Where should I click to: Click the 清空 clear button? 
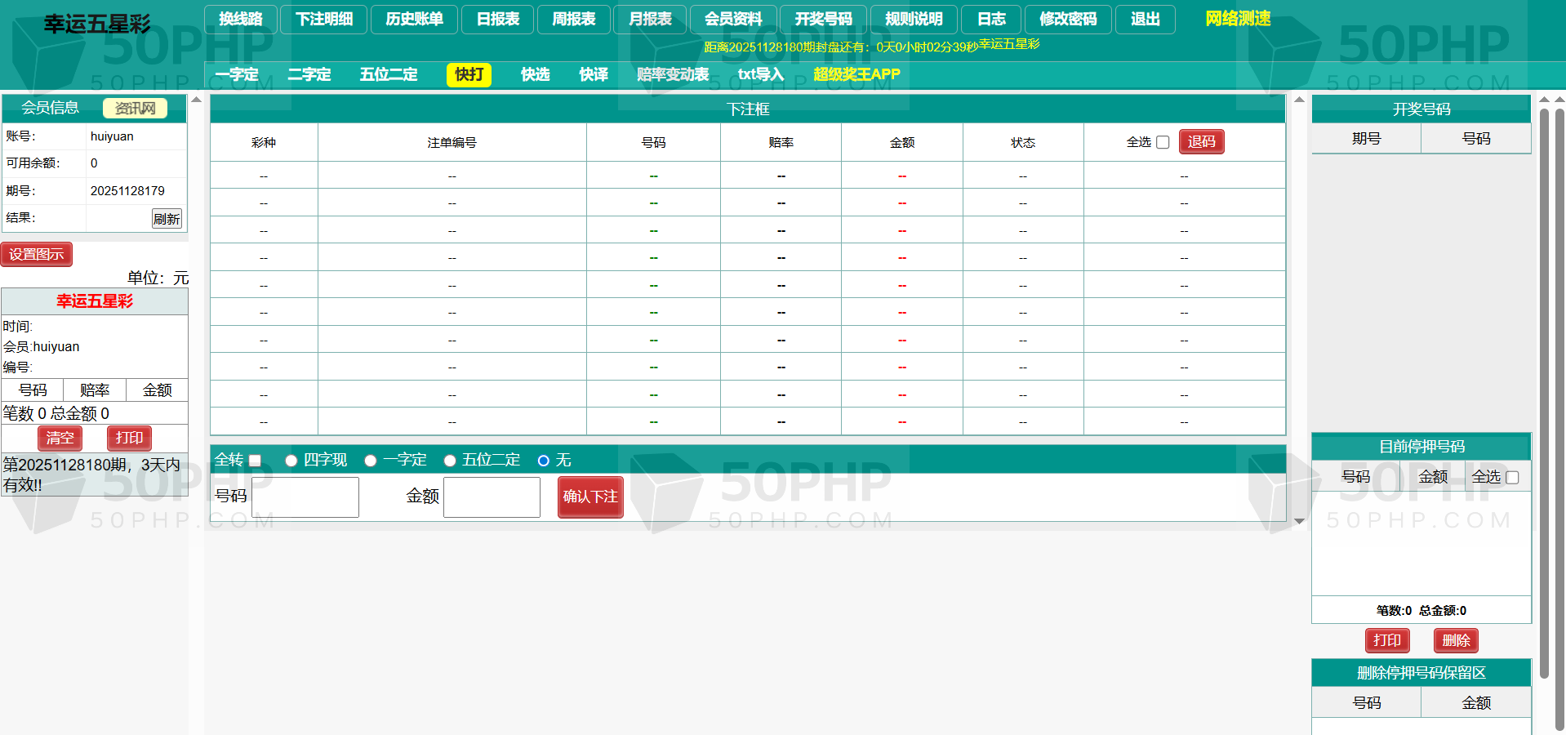[60, 438]
